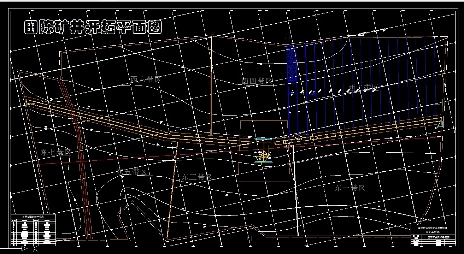Select the small cyan box near east boundary

[x=440, y=124]
